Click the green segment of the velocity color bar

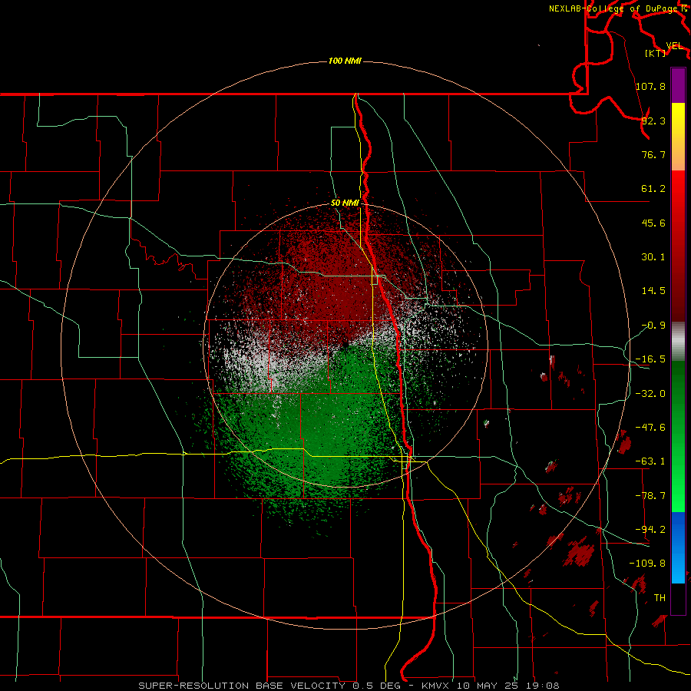pos(678,436)
